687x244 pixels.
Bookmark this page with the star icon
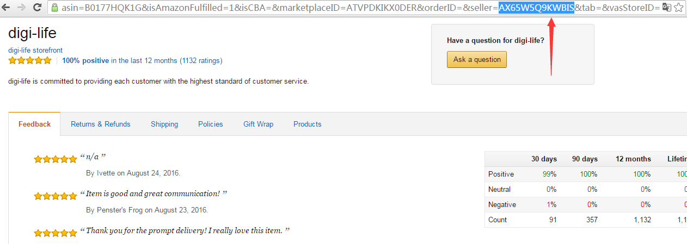tap(678, 8)
